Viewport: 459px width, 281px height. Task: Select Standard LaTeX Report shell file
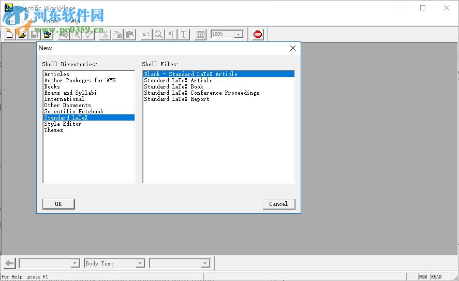[219, 99]
